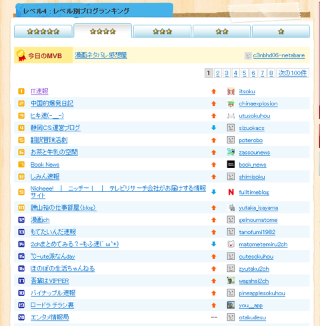The width and height of the screenshot is (320, 326).
Task: Open 吾輩はVIPPER blog link
Action: 50,281
